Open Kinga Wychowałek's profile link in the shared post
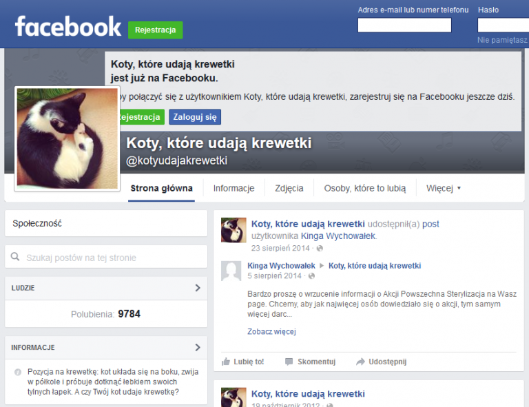529x407 pixels. (338, 236)
